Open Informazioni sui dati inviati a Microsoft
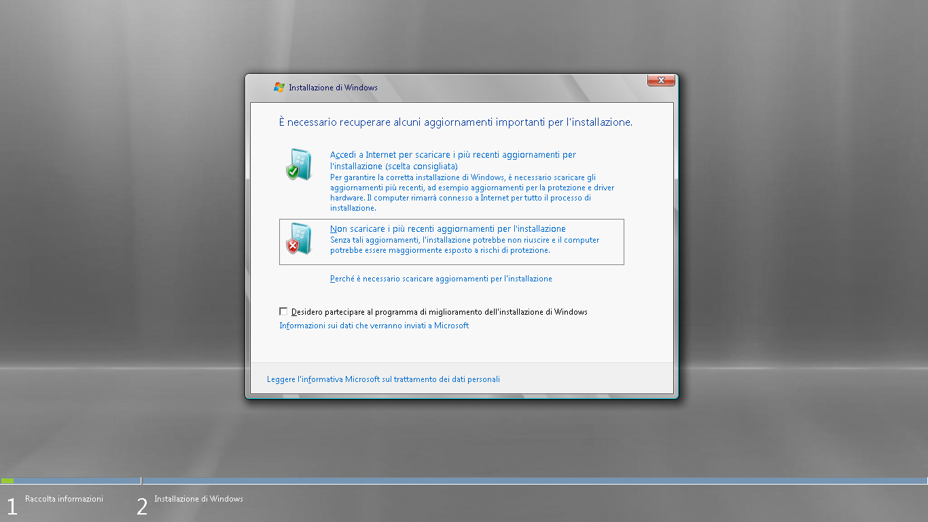This screenshot has height=522, width=928. pos(374,326)
